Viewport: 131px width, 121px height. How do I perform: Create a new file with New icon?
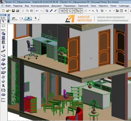pos(3,10)
